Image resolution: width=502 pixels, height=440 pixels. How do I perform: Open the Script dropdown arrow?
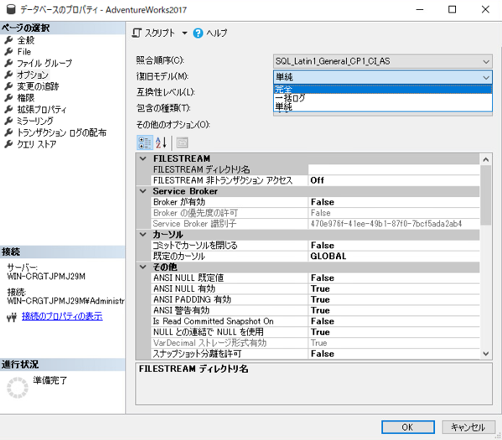pos(184,33)
